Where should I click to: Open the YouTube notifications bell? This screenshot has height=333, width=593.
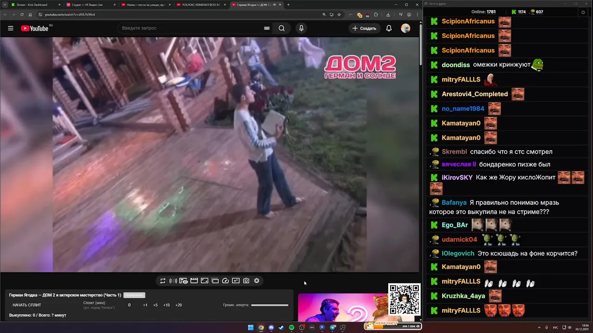coord(389,28)
